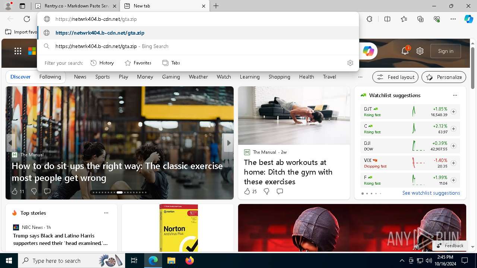This screenshot has width=477, height=268.
Task: Open comments on the sit-ups article
Action: 47,191
